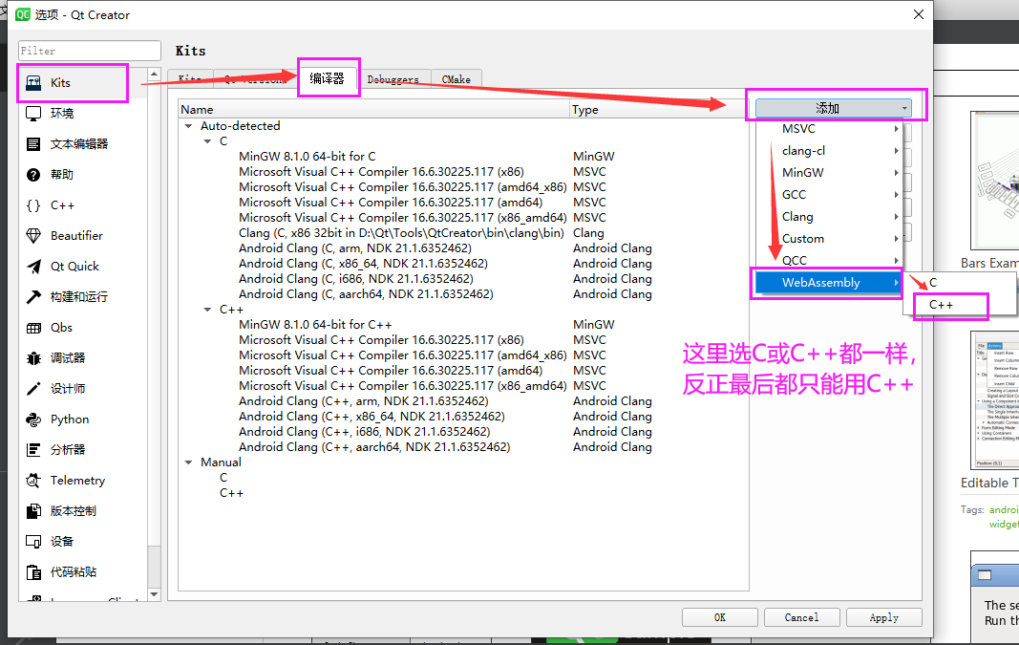
Task: Click the 帮助 settings icon
Action: pos(61,175)
